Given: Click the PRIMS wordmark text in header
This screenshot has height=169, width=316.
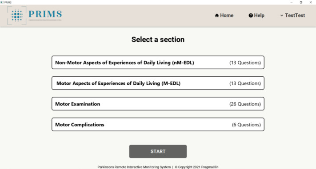Looking at the screenshot, I should 45,14.
